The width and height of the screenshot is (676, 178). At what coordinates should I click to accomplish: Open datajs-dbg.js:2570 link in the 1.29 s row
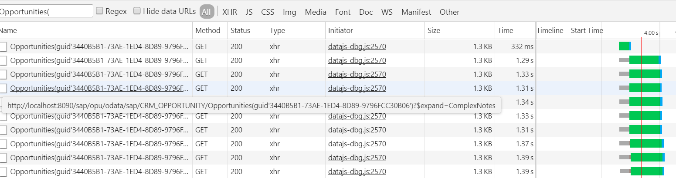[x=357, y=60]
